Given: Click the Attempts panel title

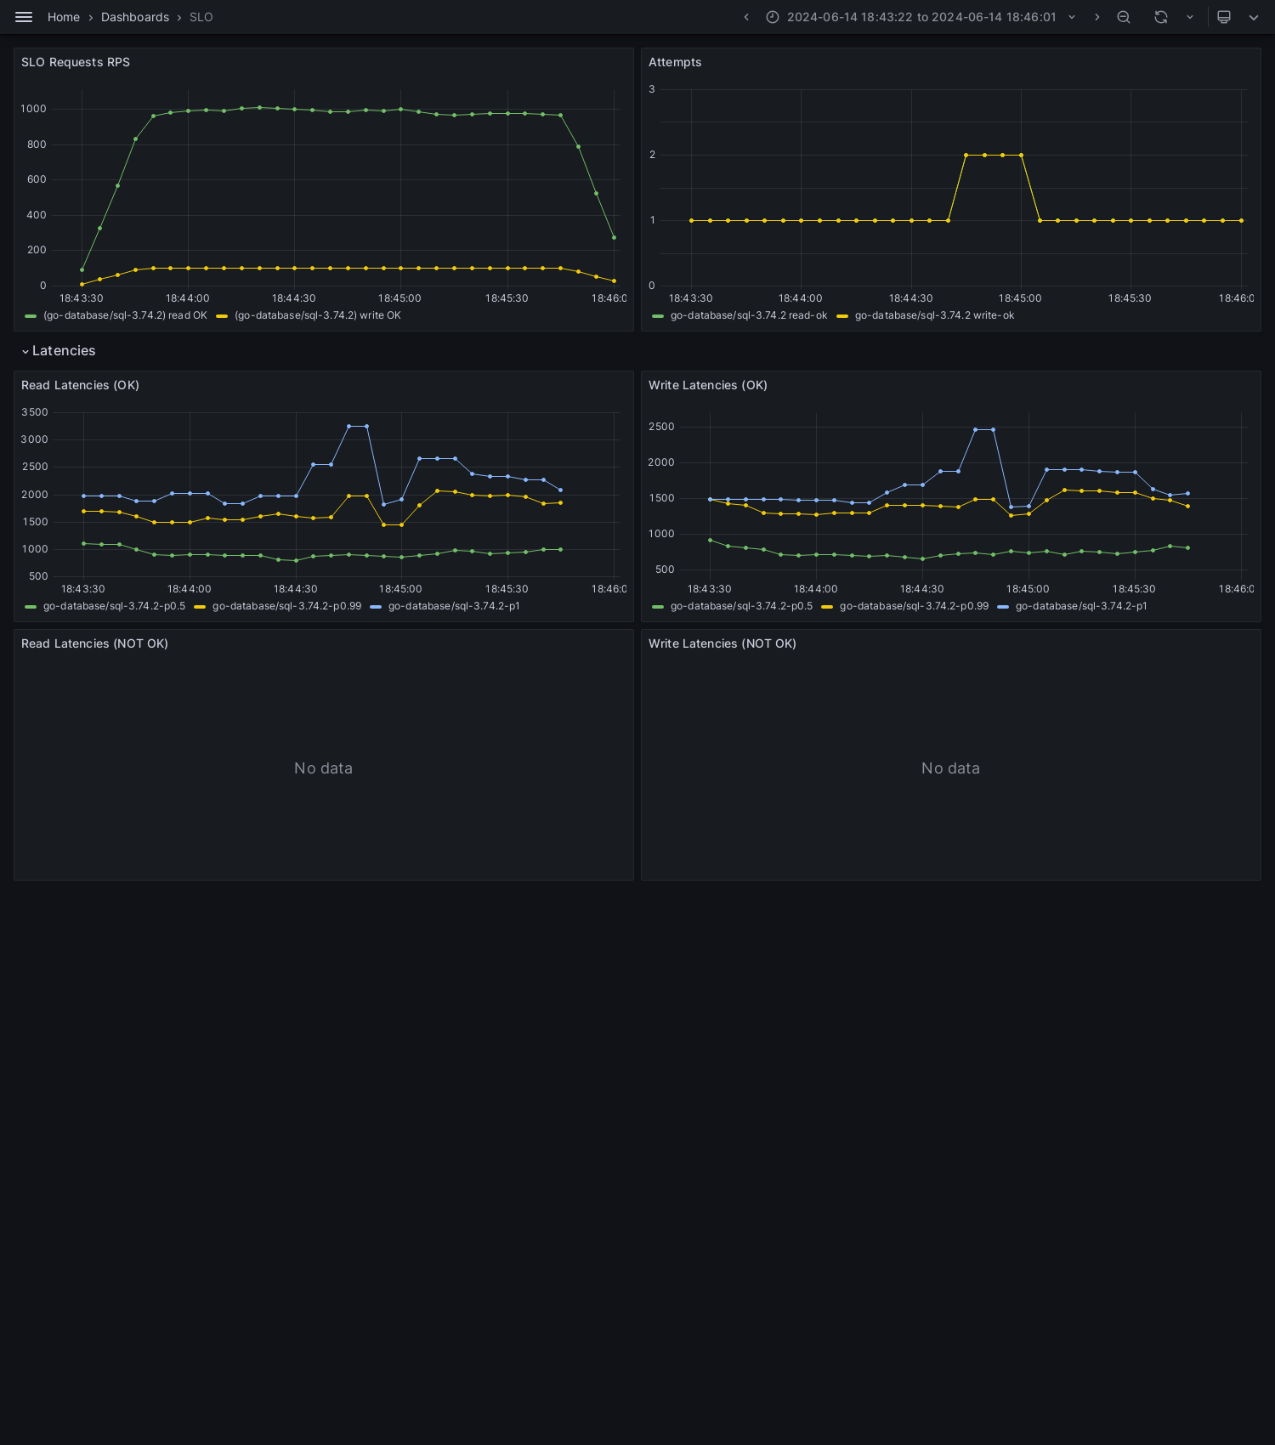Looking at the screenshot, I should pyautogui.click(x=675, y=62).
